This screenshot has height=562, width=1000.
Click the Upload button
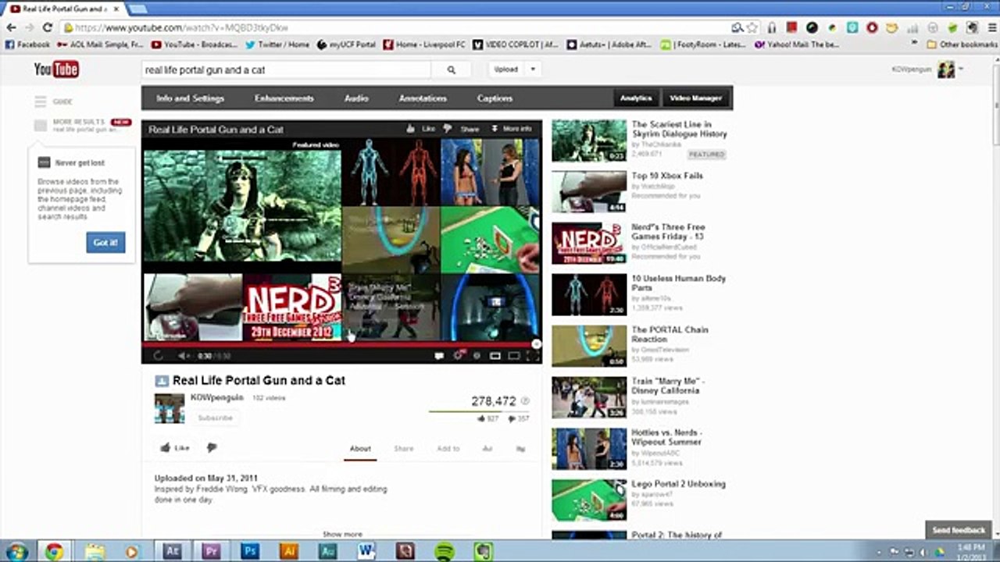[x=506, y=69]
